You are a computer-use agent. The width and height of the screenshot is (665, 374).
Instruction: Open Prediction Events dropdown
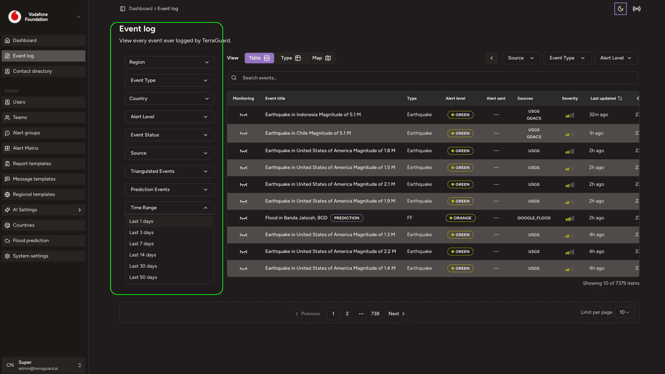point(169,190)
